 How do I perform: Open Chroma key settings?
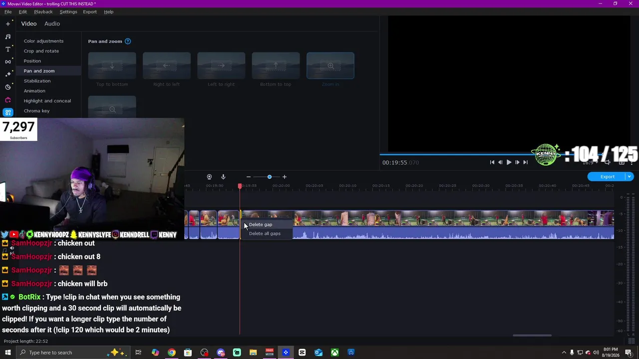36,111
